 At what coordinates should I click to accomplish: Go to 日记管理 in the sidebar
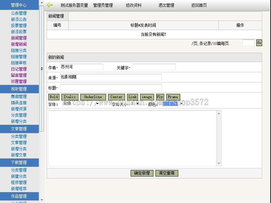19,69
